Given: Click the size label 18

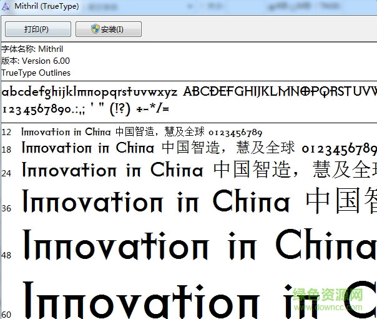Looking at the screenshot, I should pyautogui.click(x=6, y=149).
